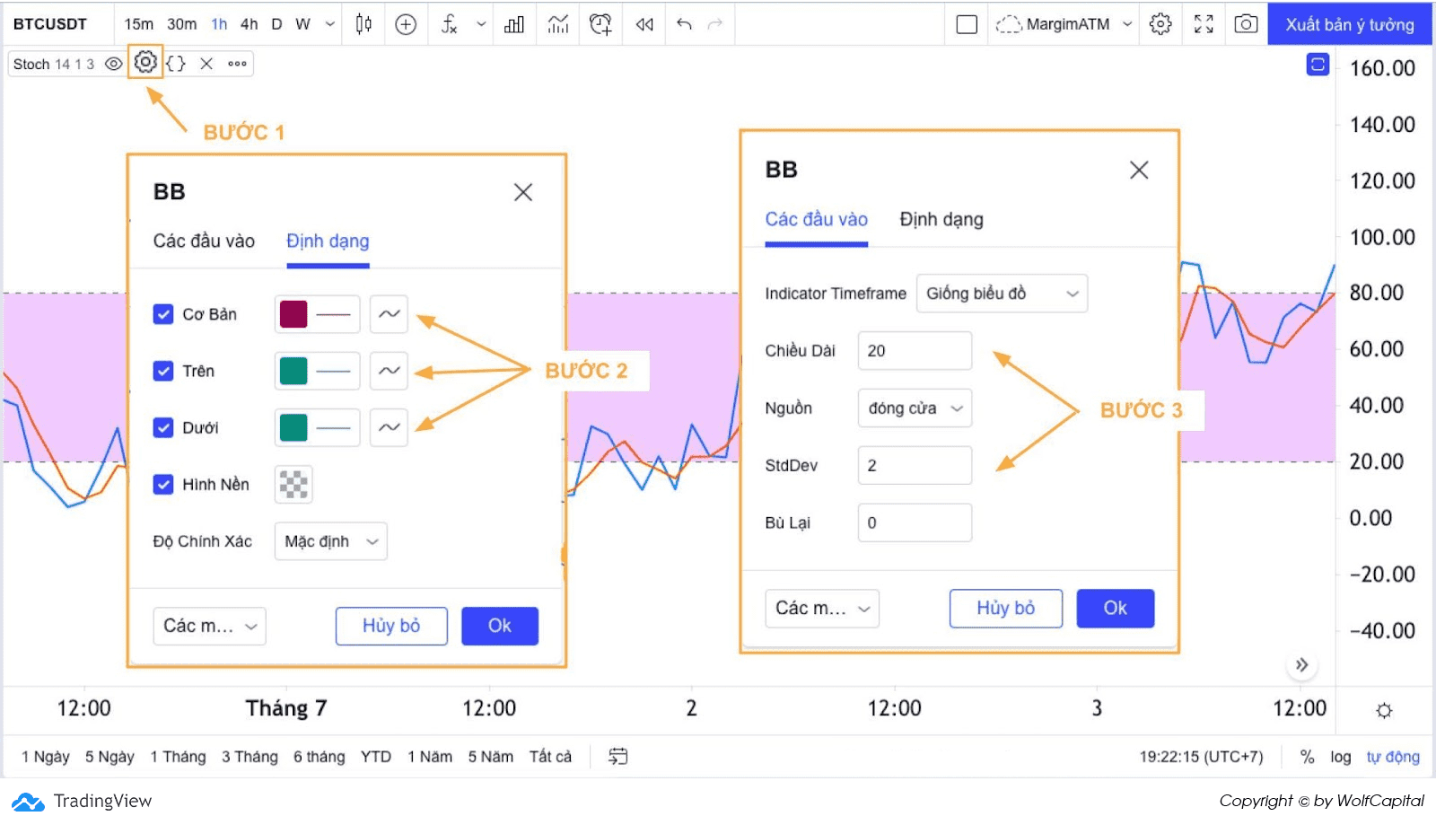Select layout square icon
Image resolution: width=1436 pixels, height=816 pixels.
[x=967, y=24]
